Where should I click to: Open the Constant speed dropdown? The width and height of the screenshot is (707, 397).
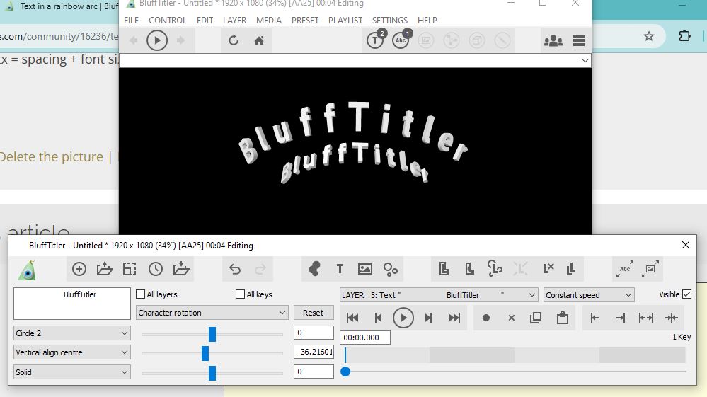[588, 295]
